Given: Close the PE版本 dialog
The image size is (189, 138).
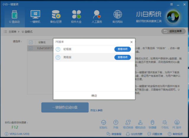Looking at the screenshot, I should point(132,42).
